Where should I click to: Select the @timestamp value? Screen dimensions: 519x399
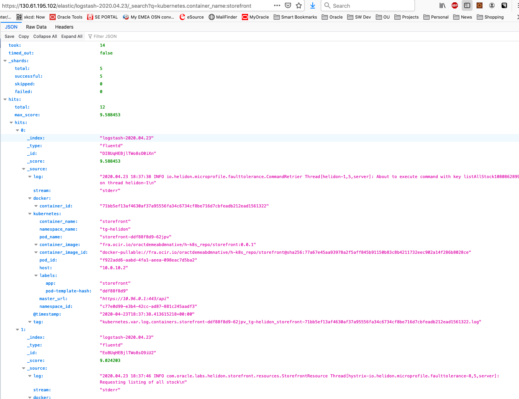[x=147, y=314]
